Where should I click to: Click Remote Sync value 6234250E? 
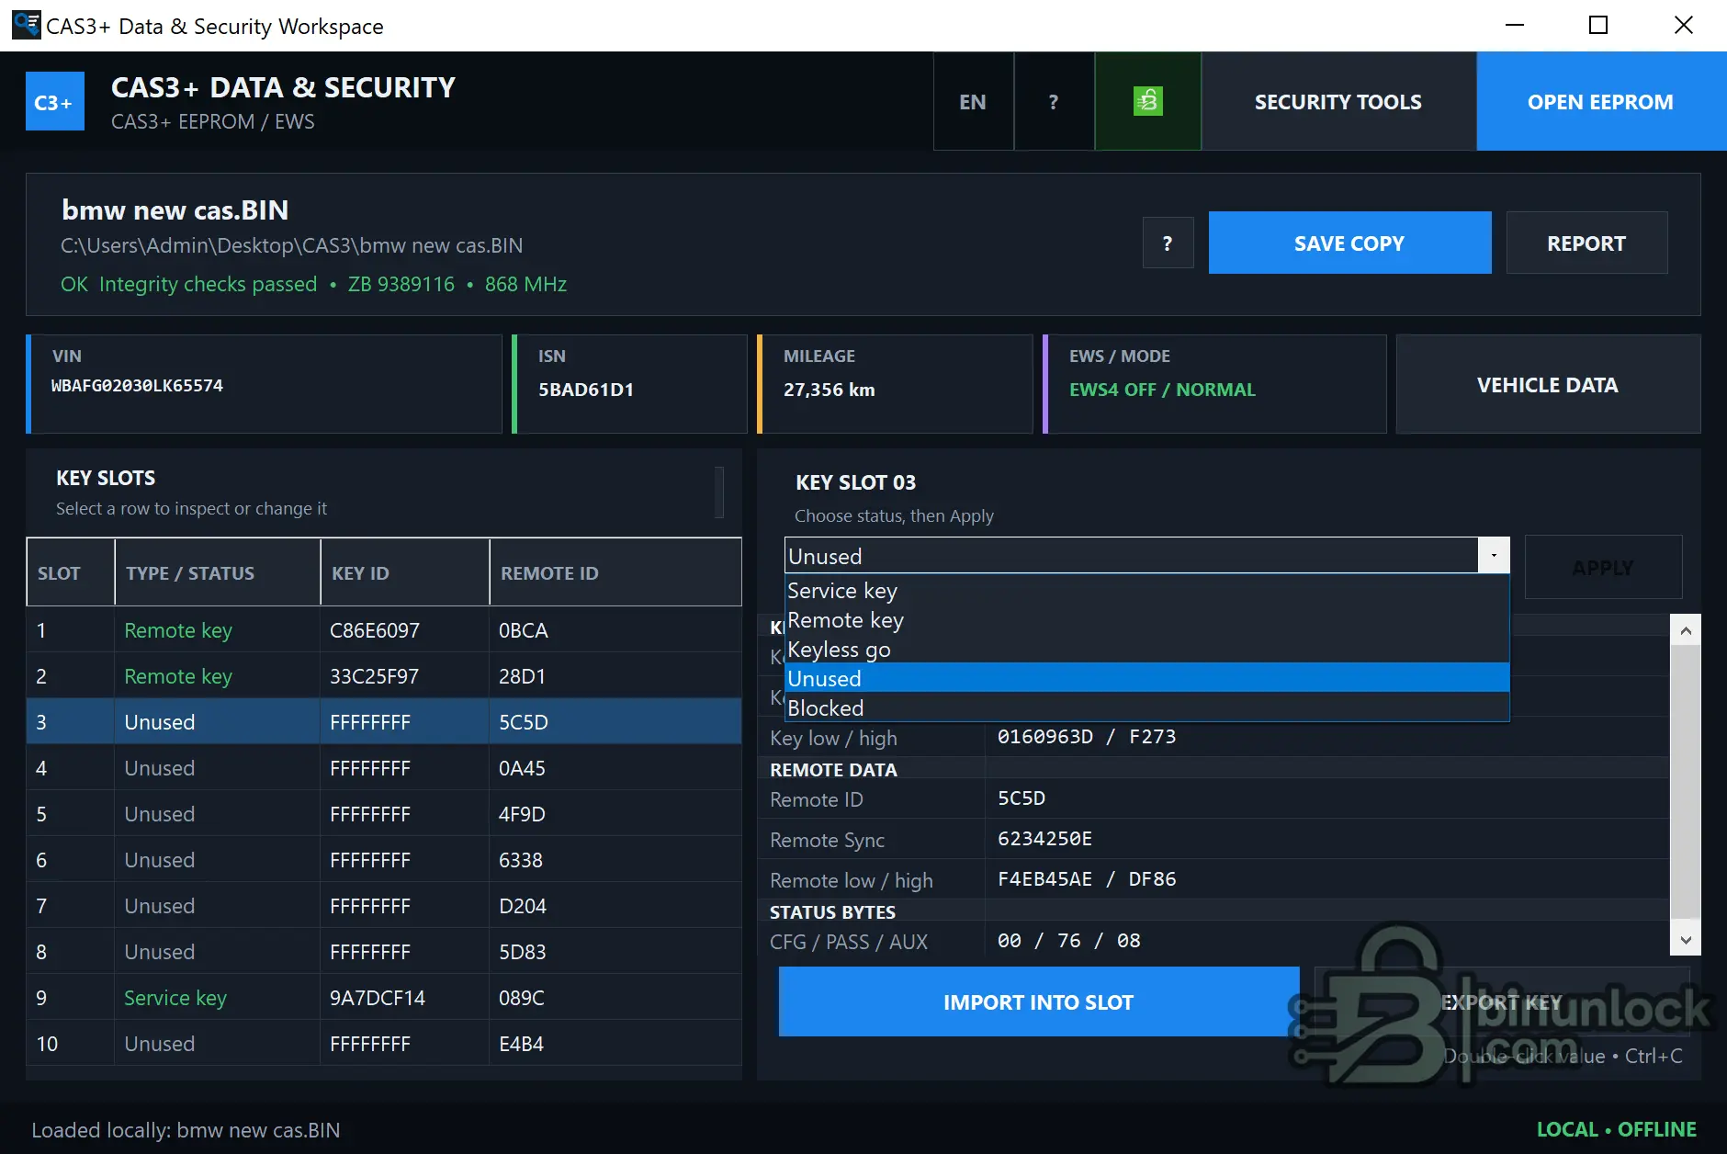point(1044,839)
